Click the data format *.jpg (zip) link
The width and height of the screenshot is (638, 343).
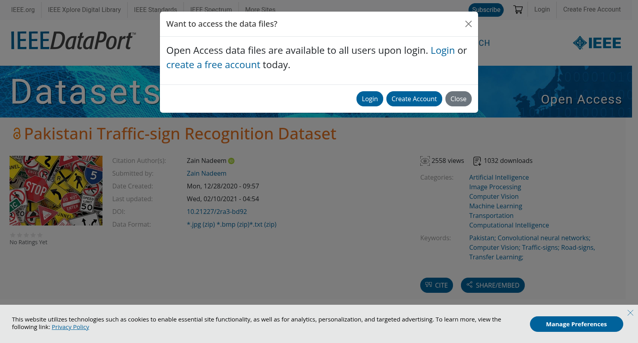click(201, 224)
